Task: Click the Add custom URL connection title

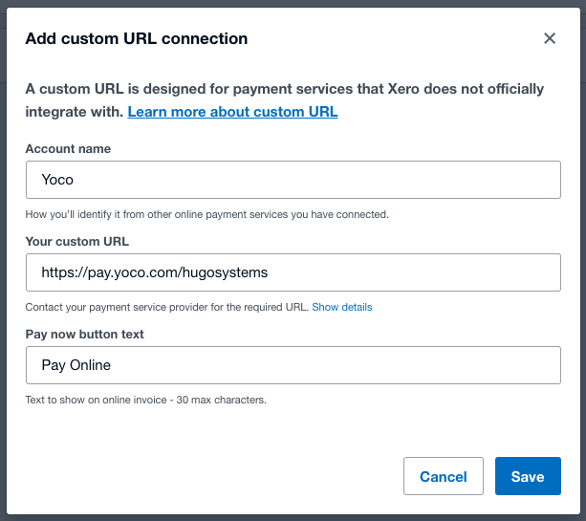Action: point(136,39)
